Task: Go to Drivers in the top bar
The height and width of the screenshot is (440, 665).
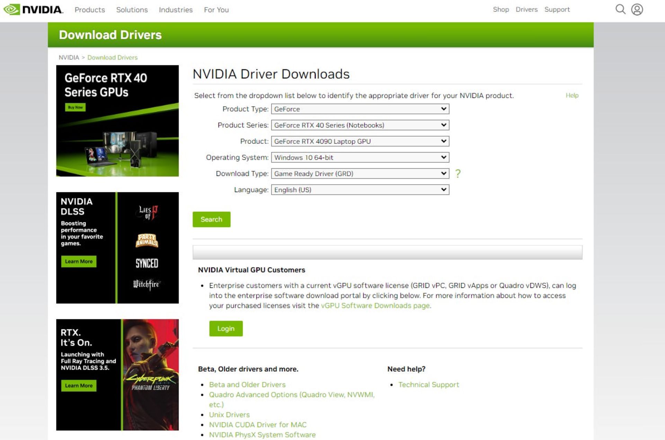Action: pyautogui.click(x=526, y=9)
